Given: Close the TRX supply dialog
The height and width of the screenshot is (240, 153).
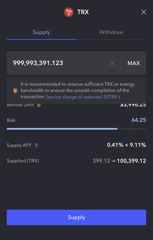Looking at the screenshot, I should pos(144,12).
